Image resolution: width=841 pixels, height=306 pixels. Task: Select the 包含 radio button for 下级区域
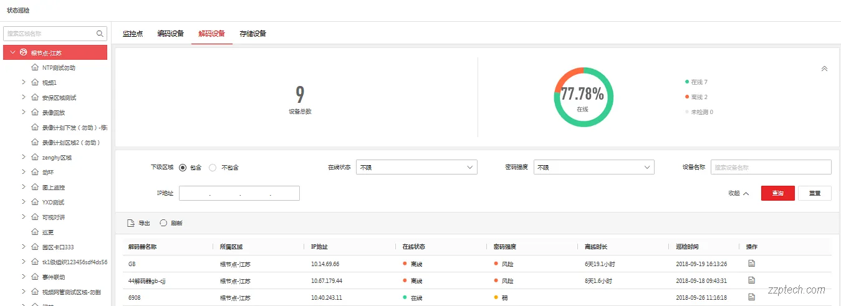click(x=183, y=168)
